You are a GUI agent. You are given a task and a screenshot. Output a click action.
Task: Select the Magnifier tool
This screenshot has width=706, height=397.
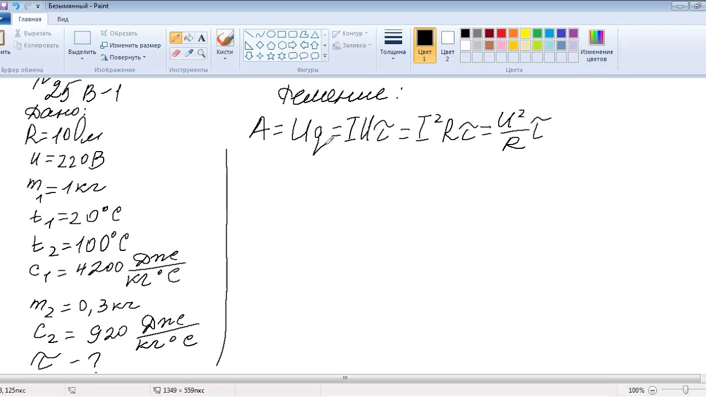click(x=201, y=53)
